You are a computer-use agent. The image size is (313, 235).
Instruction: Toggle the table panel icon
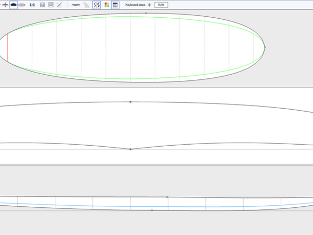115,5
